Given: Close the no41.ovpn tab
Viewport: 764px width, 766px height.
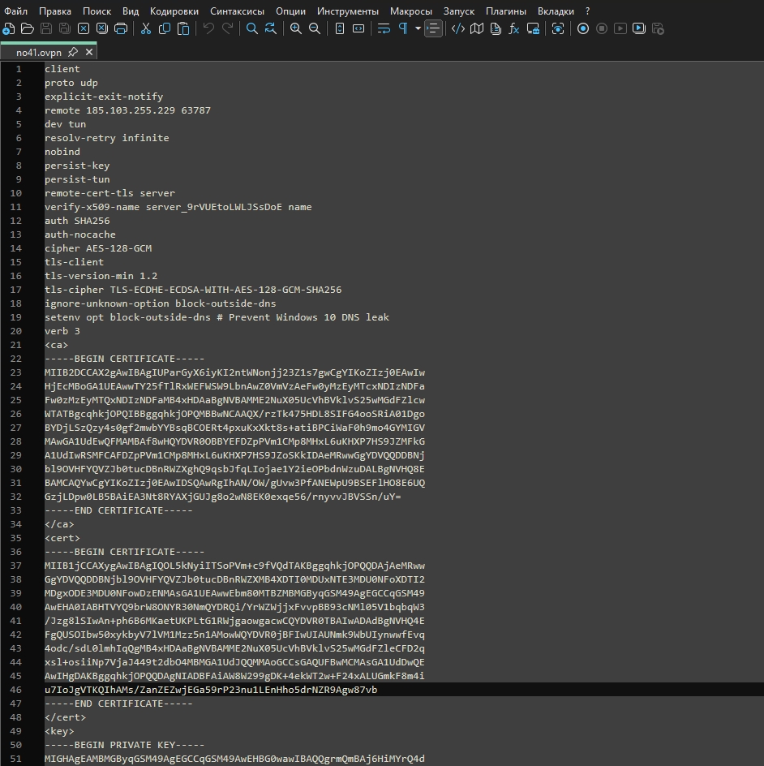Looking at the screenshot, I should click(89, 52).
